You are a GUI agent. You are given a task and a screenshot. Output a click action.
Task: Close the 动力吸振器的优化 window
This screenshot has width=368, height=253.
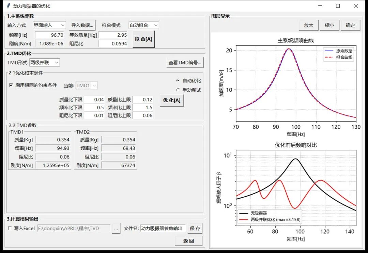tap(356, 6)
